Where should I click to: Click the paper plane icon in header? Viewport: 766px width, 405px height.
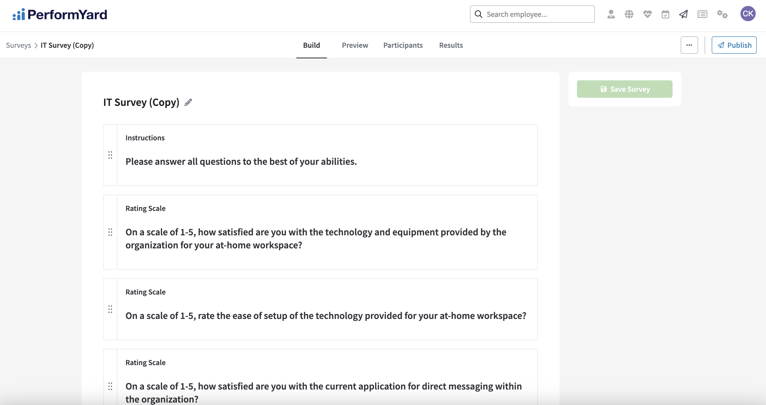pyautogui.click(x=683, y=14)
